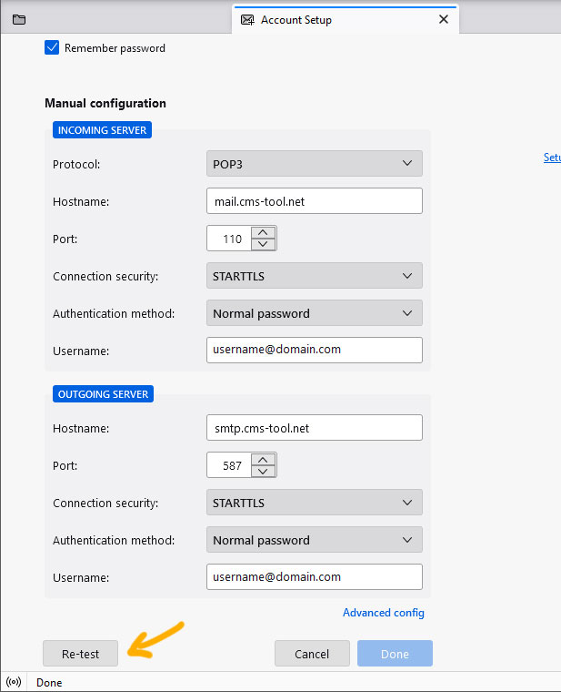Click the connection status icon in status bar
561x692 pixels.
[14, 682]
